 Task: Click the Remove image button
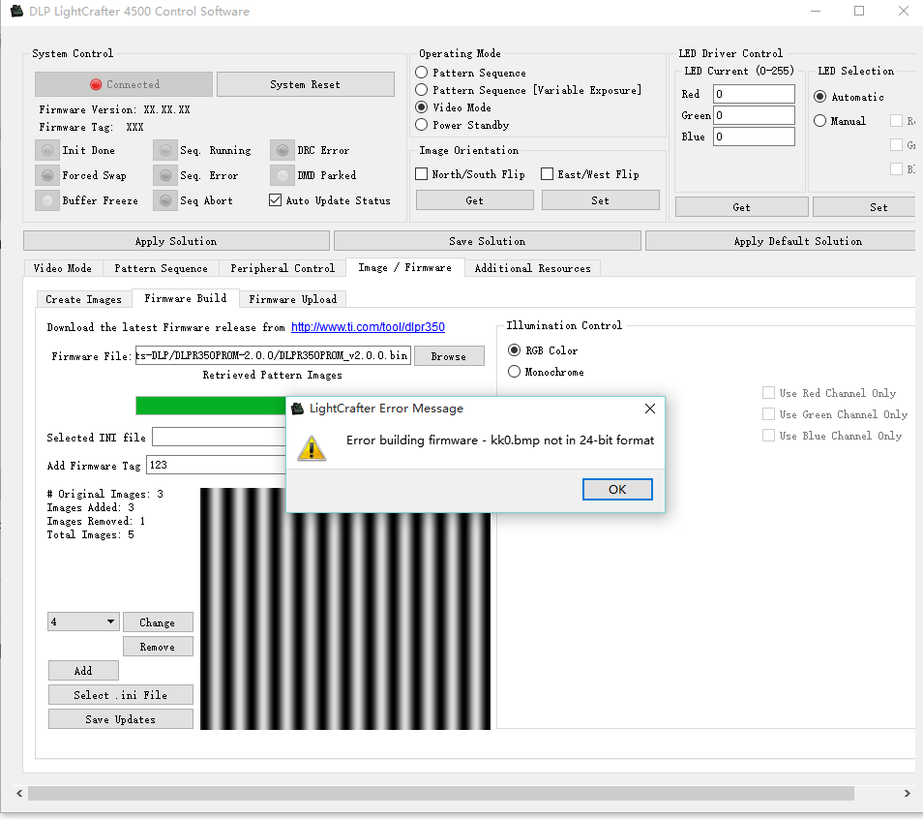coord(158,647)
